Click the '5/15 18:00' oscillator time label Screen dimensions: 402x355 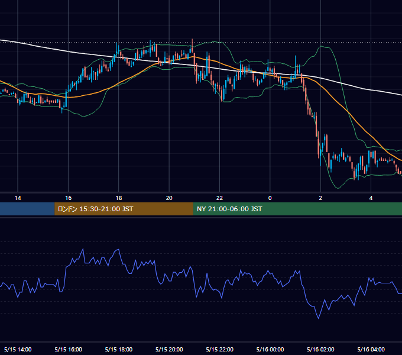pos(119,350)
